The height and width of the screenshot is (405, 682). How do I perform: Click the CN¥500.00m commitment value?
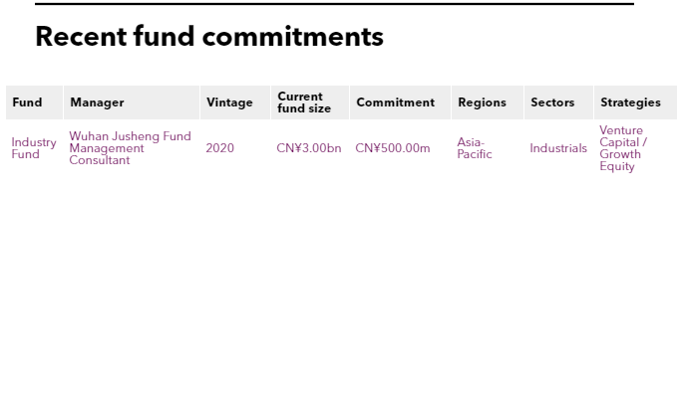click(x=392, y=148)
